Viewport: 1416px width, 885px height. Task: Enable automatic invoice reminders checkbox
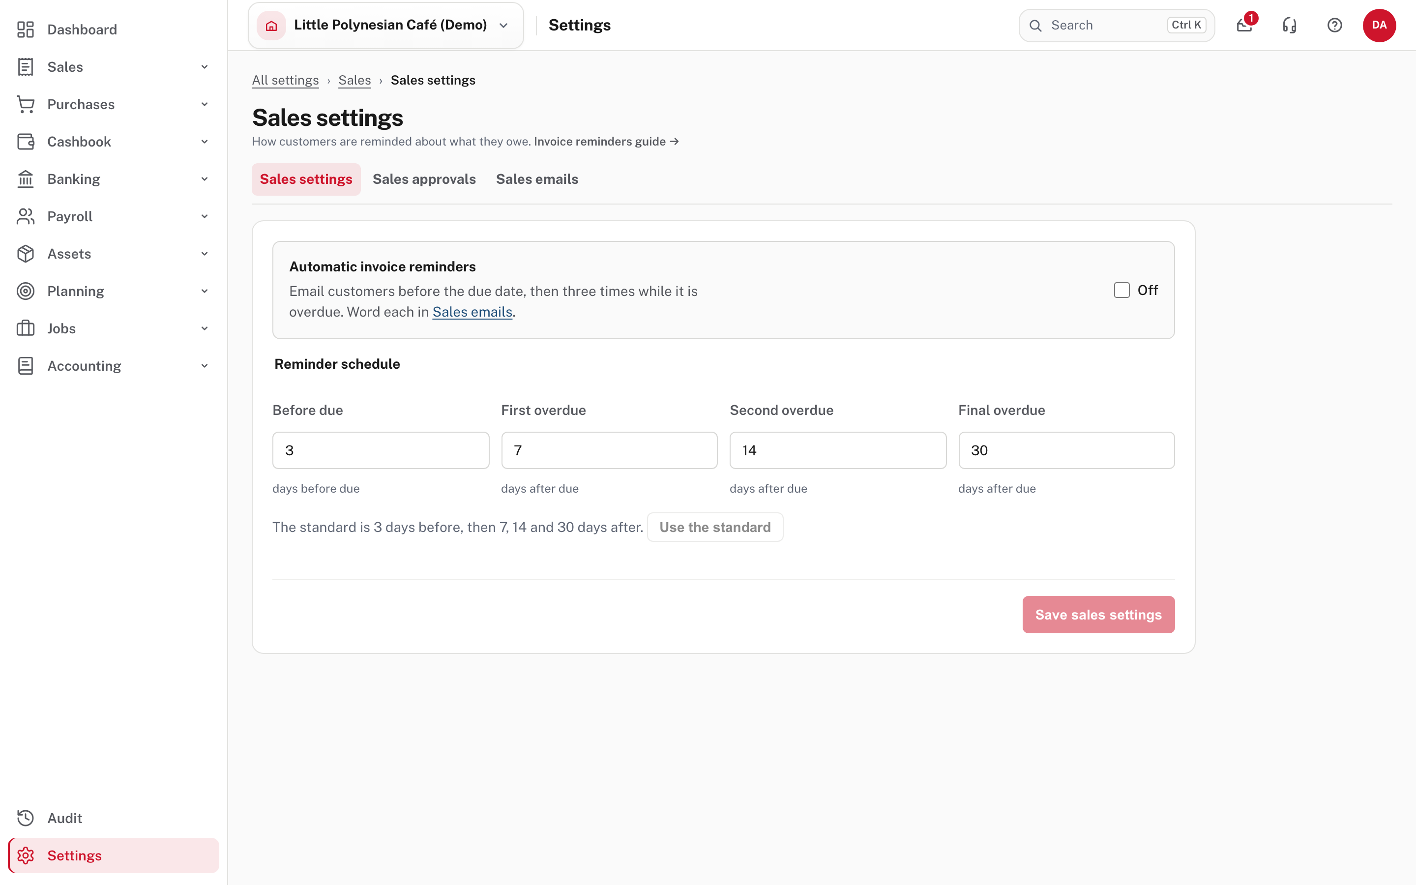coord(1121,290)
